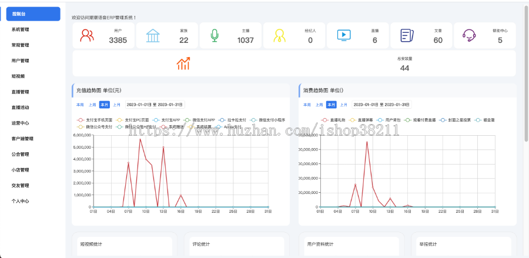Toggle 用户背包 legend in consumption chart
529x258 pixels.
point(388,120)
